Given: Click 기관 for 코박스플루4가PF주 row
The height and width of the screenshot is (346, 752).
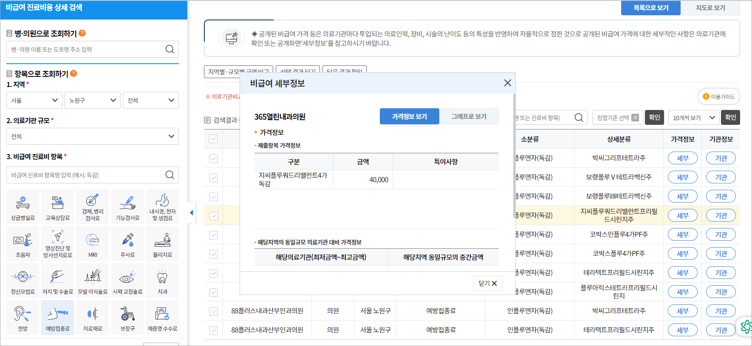Looking at the screenshot, I should coord(721,254).
